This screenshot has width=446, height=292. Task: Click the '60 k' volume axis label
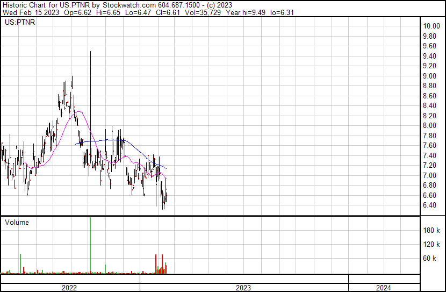429,258
